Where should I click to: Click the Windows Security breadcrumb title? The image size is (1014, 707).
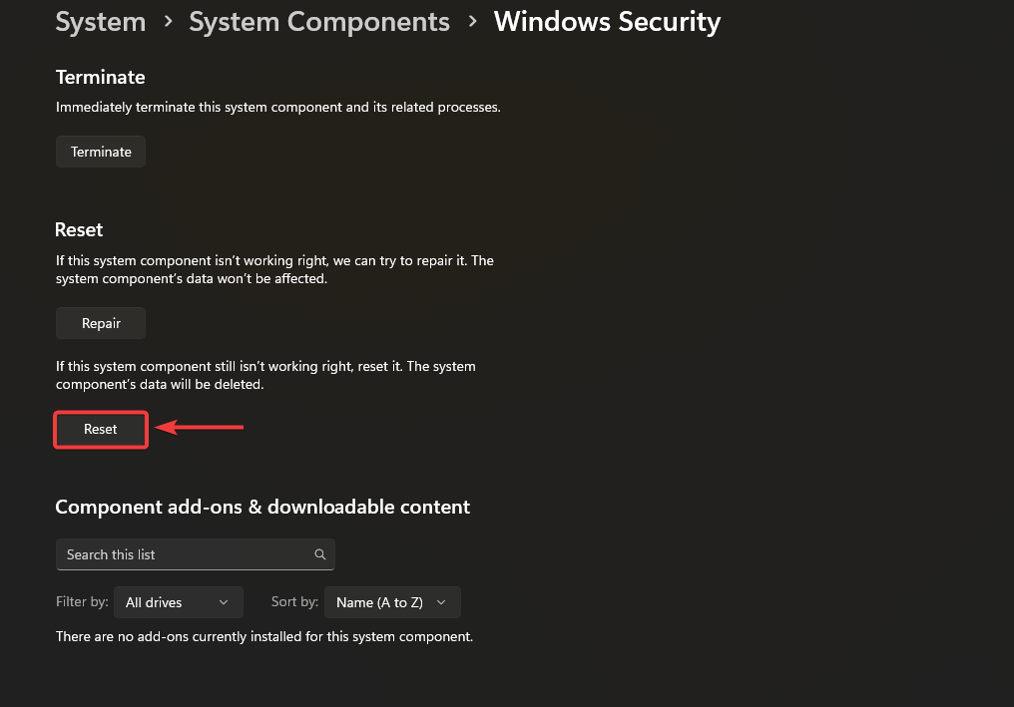point(607,22)
